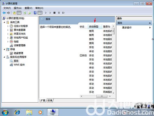Open 更多操作 in the actions pane
154x116 pixels.
tap(127, 28)
